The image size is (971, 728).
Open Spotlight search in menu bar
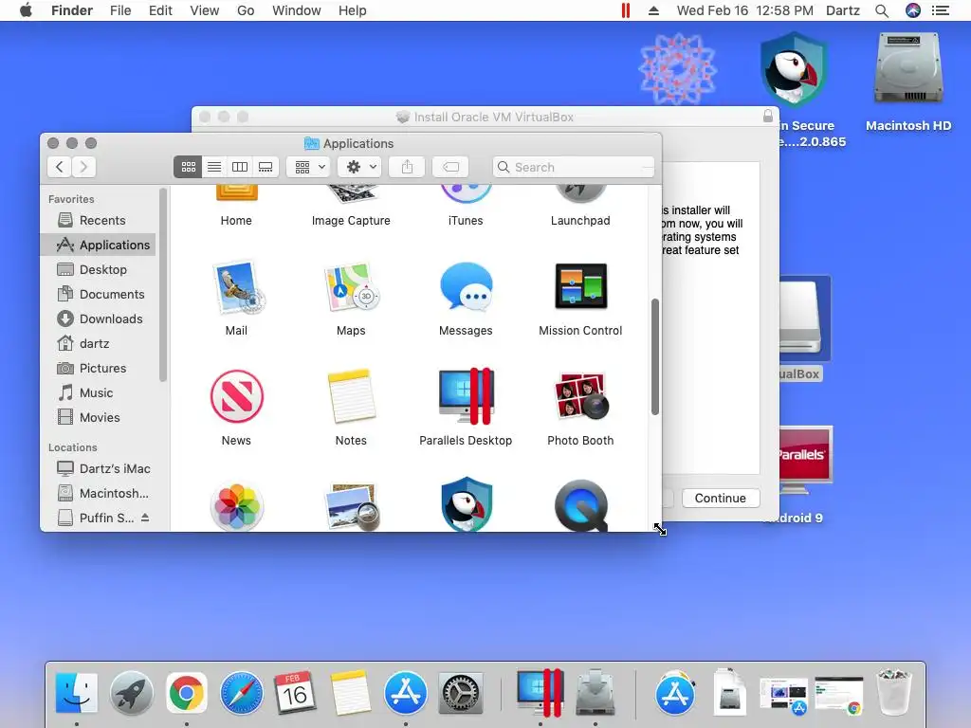882,10
